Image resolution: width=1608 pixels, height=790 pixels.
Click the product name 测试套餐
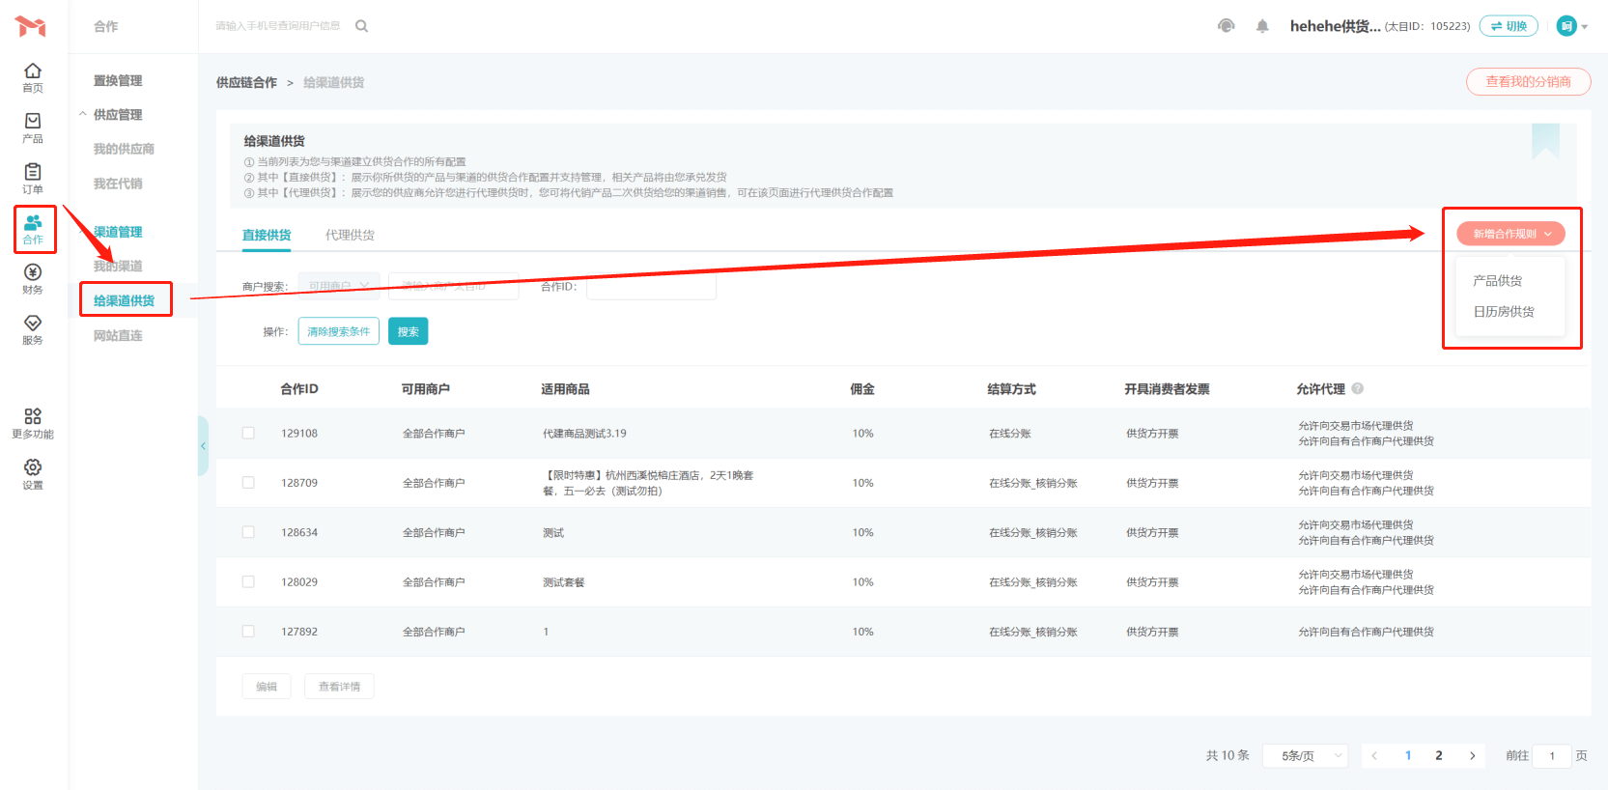(563, 582)
